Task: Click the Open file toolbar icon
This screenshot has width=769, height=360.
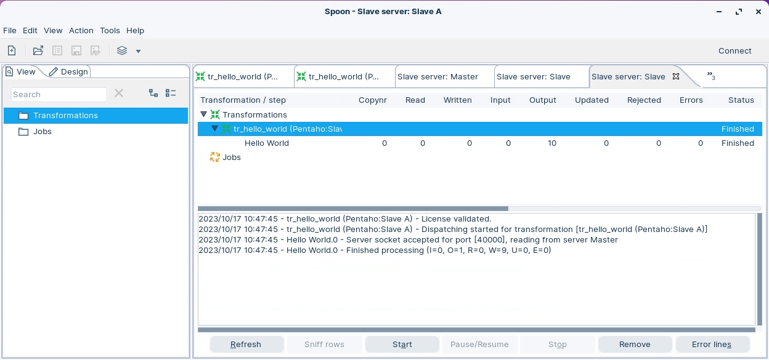Action: tap(38, 50)
